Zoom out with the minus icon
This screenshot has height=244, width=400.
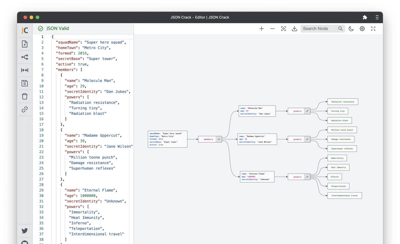(272, 29)
